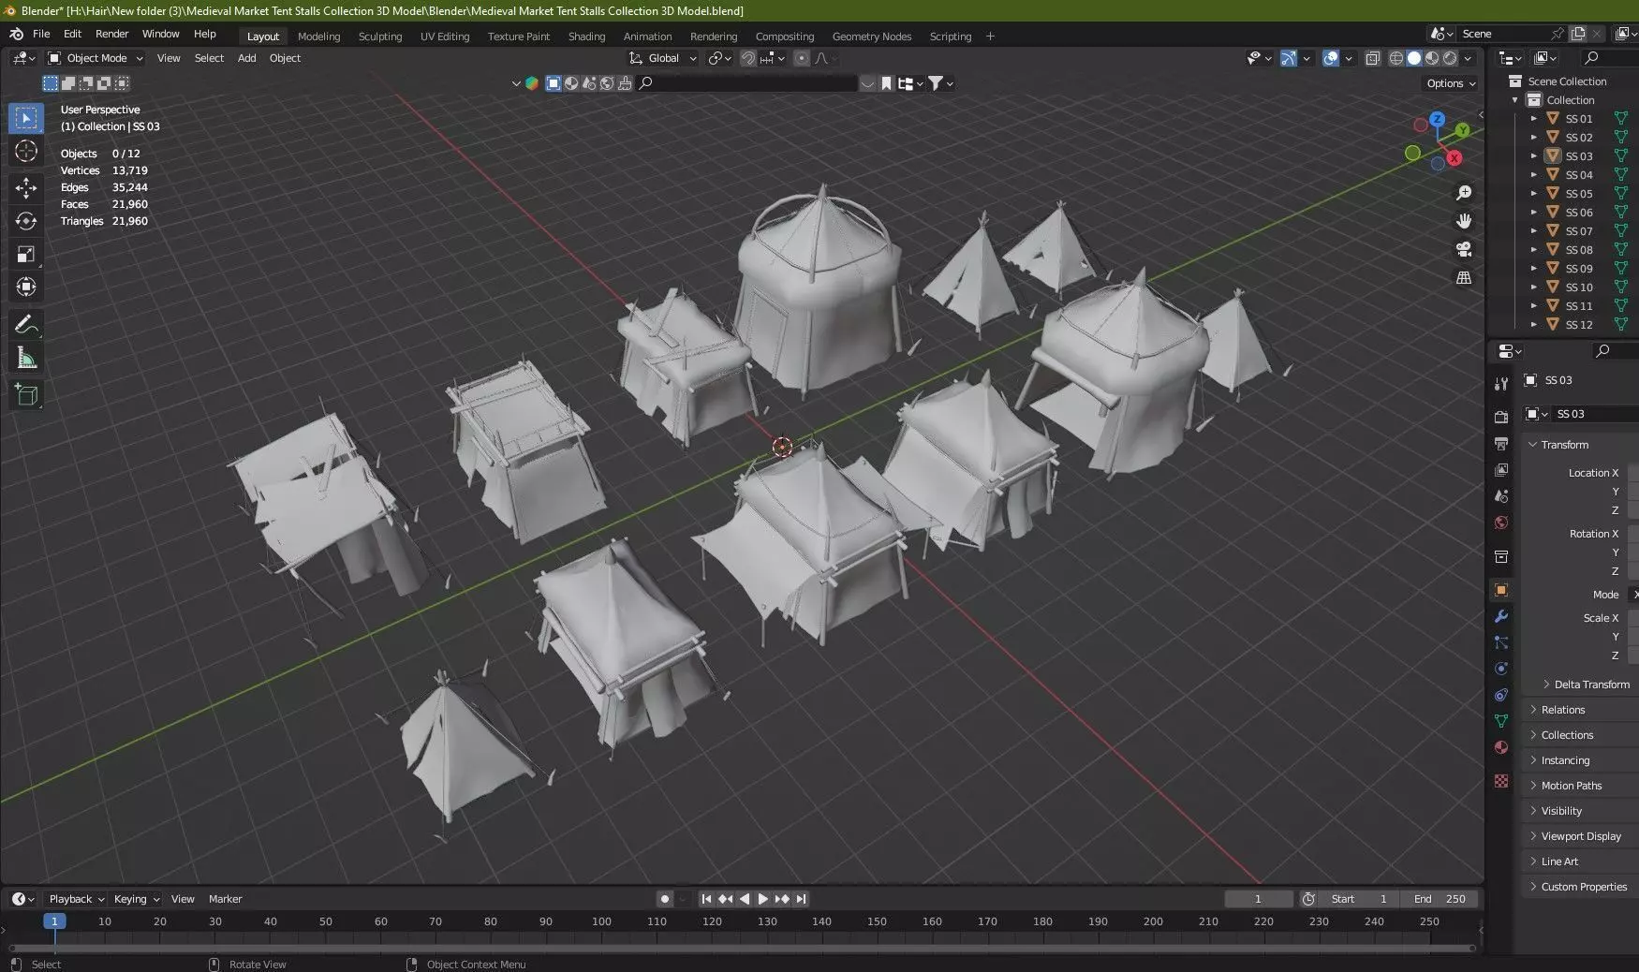Open the Modifiers wrench tab

coord(1501,616)
